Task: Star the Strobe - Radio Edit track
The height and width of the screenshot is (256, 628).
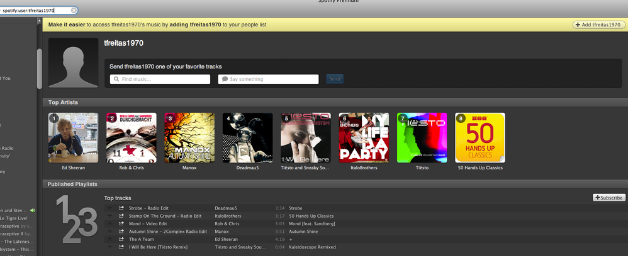Action: pos(109,208)
